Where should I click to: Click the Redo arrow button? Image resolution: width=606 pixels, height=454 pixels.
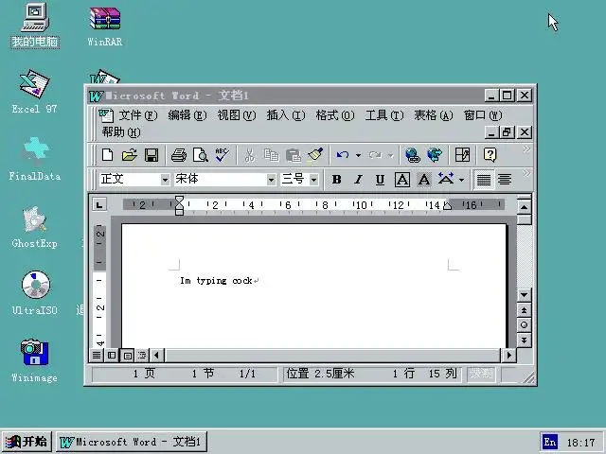(x=375, y=155)
